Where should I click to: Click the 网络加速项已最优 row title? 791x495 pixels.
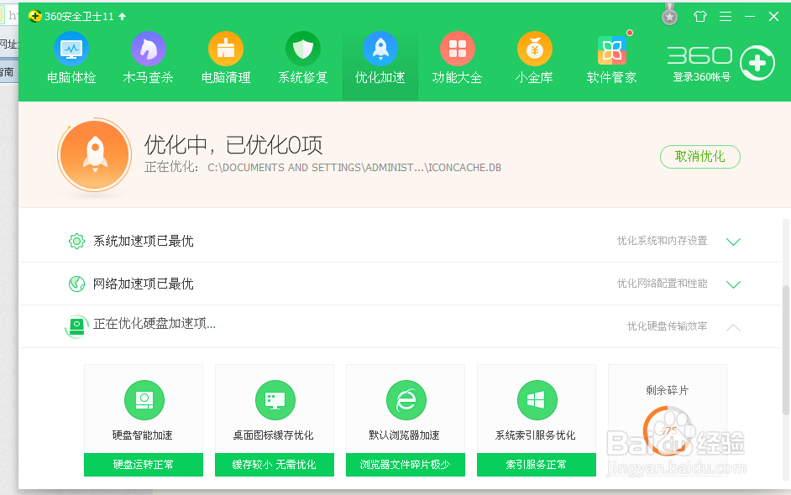click(144, 284)
